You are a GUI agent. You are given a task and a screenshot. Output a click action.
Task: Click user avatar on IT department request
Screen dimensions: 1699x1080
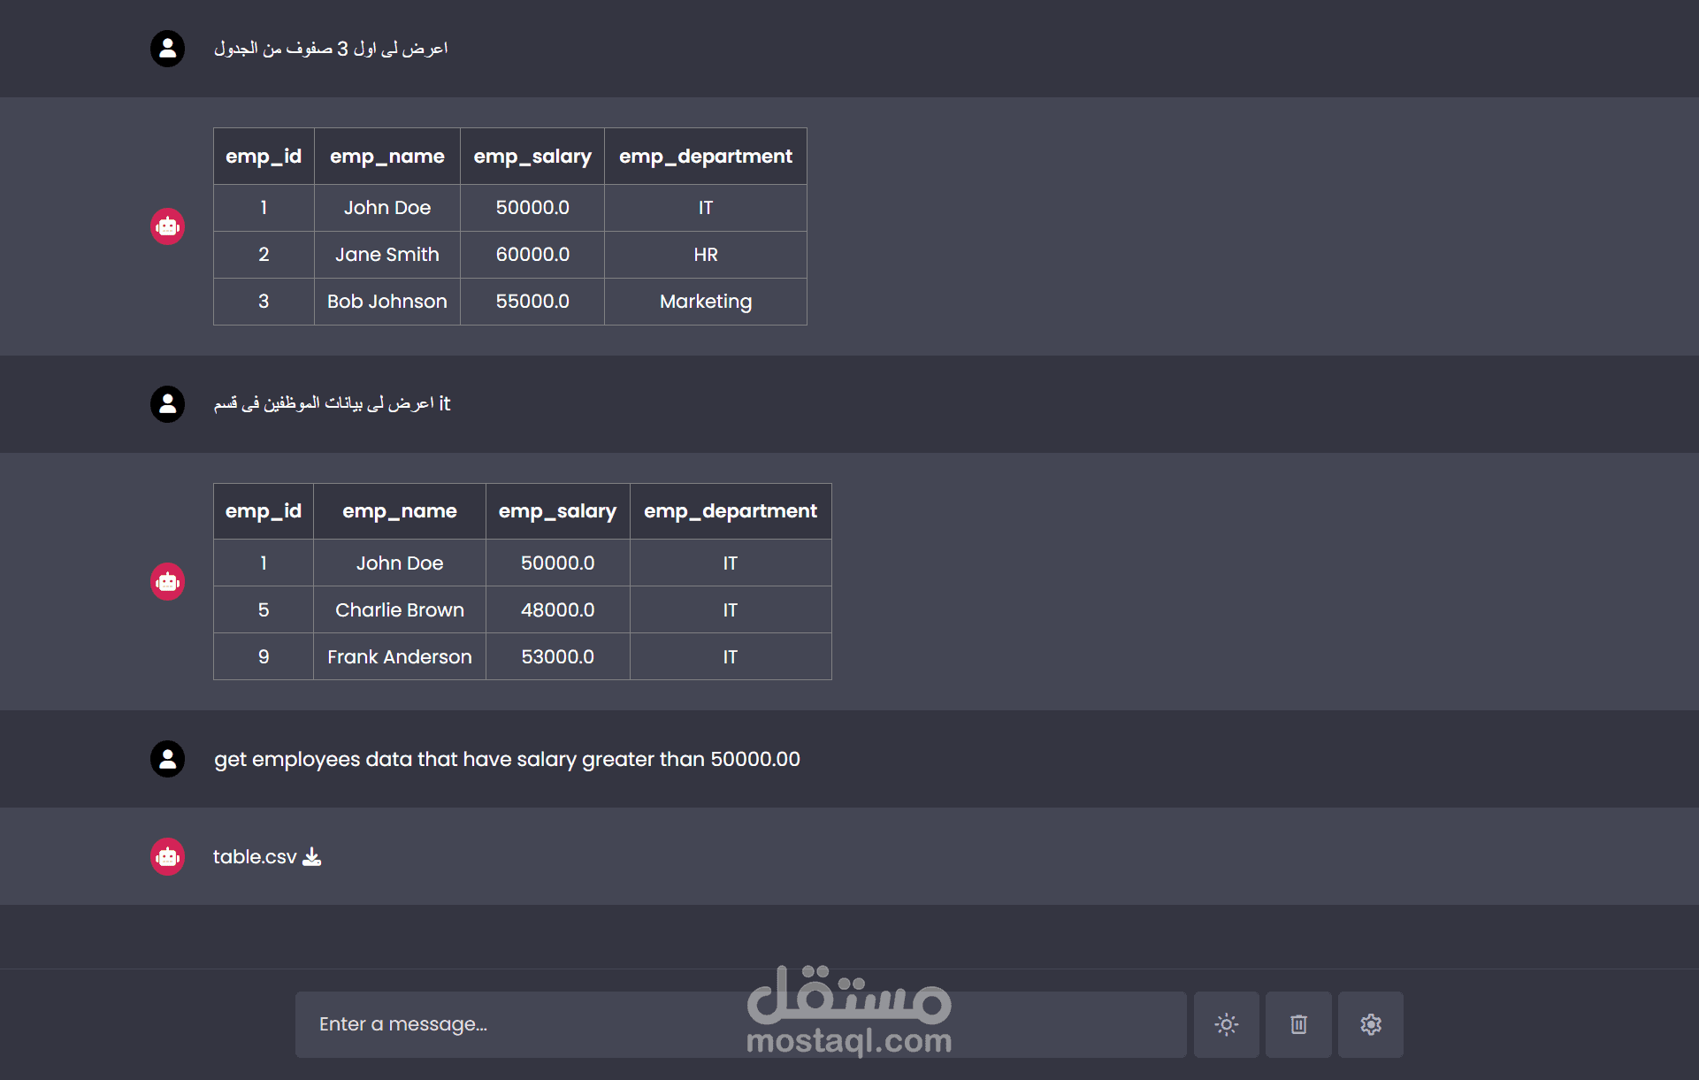click(x=167, y=404)
